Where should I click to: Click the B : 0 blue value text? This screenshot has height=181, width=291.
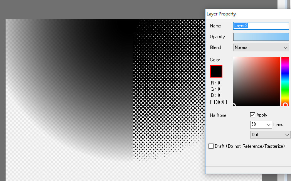point(215,95)
